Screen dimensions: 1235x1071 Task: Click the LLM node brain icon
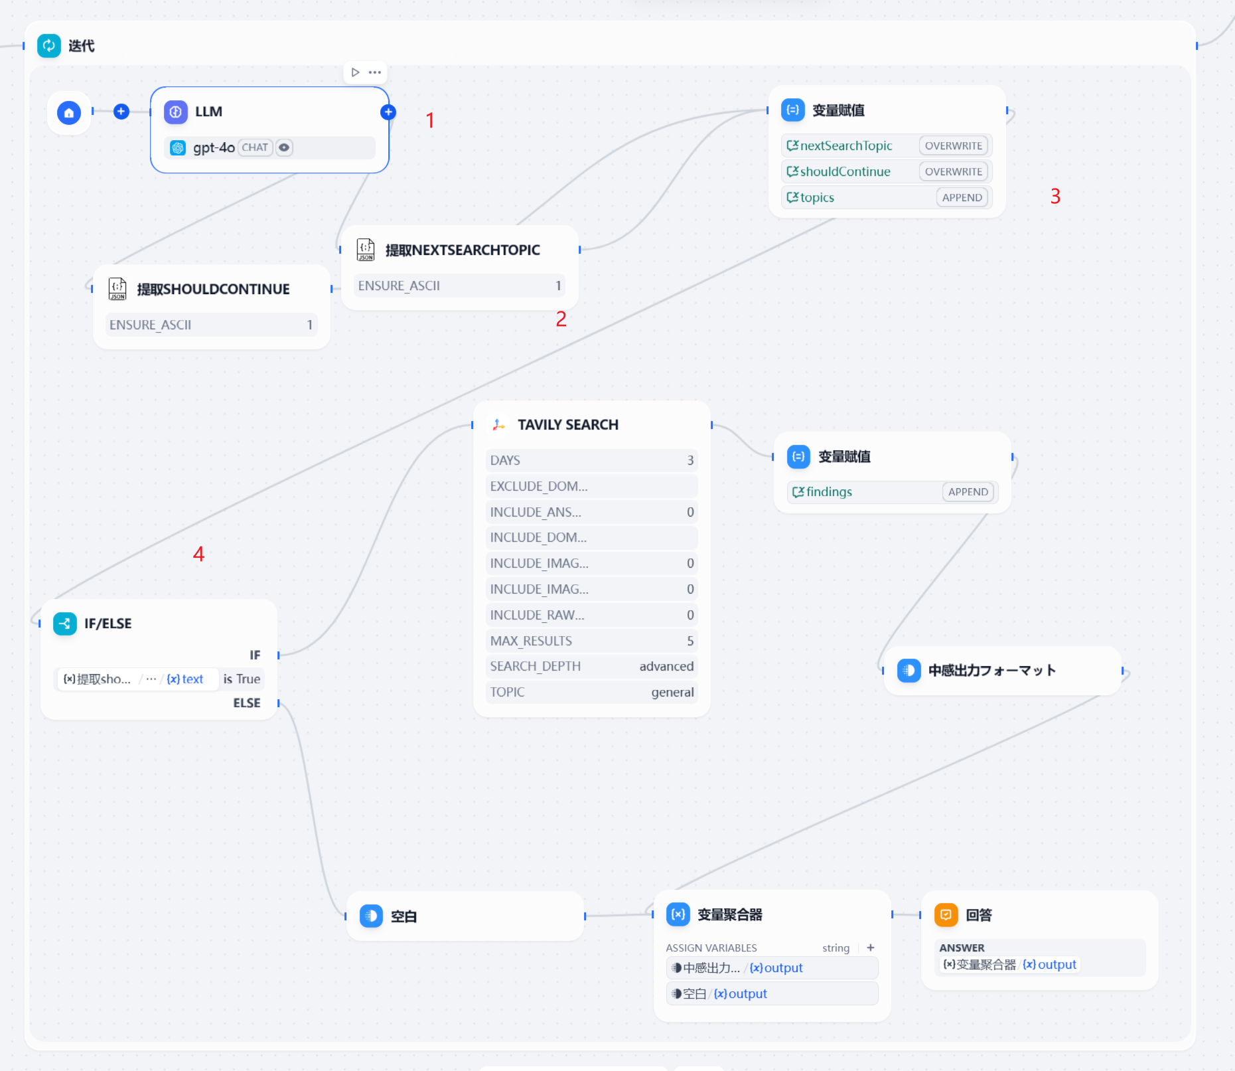176,112
